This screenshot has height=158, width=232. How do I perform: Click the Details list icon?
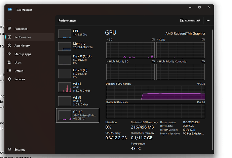[x=9, y=71]
